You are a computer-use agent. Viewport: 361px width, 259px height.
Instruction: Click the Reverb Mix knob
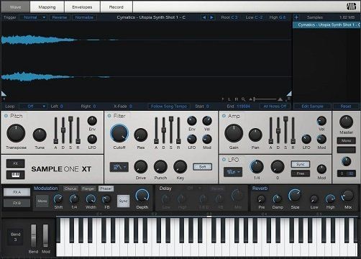click(347, 196)
